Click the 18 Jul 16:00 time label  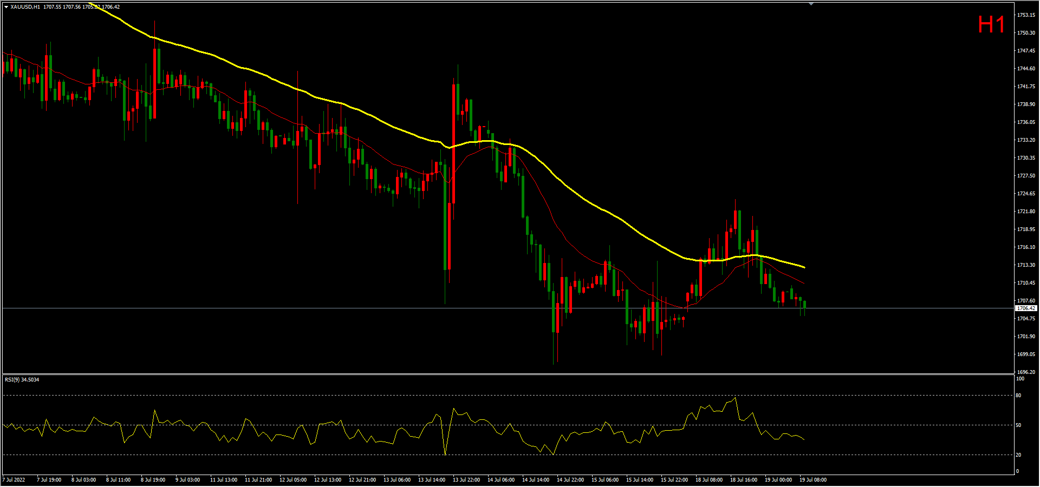coord(743,480)
